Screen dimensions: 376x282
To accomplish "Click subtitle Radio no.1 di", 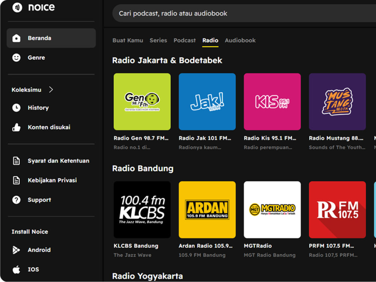I will (132, 147).
